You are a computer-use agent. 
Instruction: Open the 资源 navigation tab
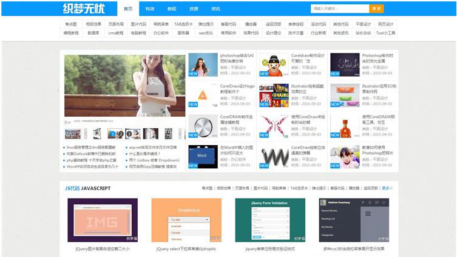point(194,9)
